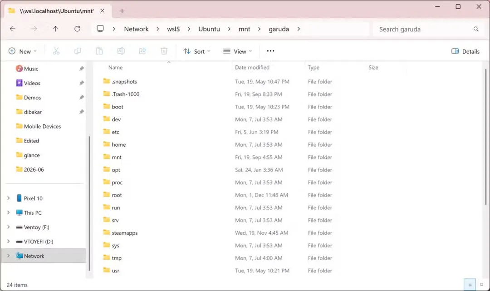Close the wsl.localhost tab

coord(102,11)
